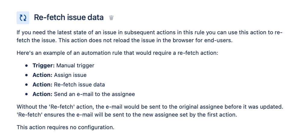Screen dimensions: 301x138
Task: Delete the action with the trash icon
Action: [x=111, y=18]
